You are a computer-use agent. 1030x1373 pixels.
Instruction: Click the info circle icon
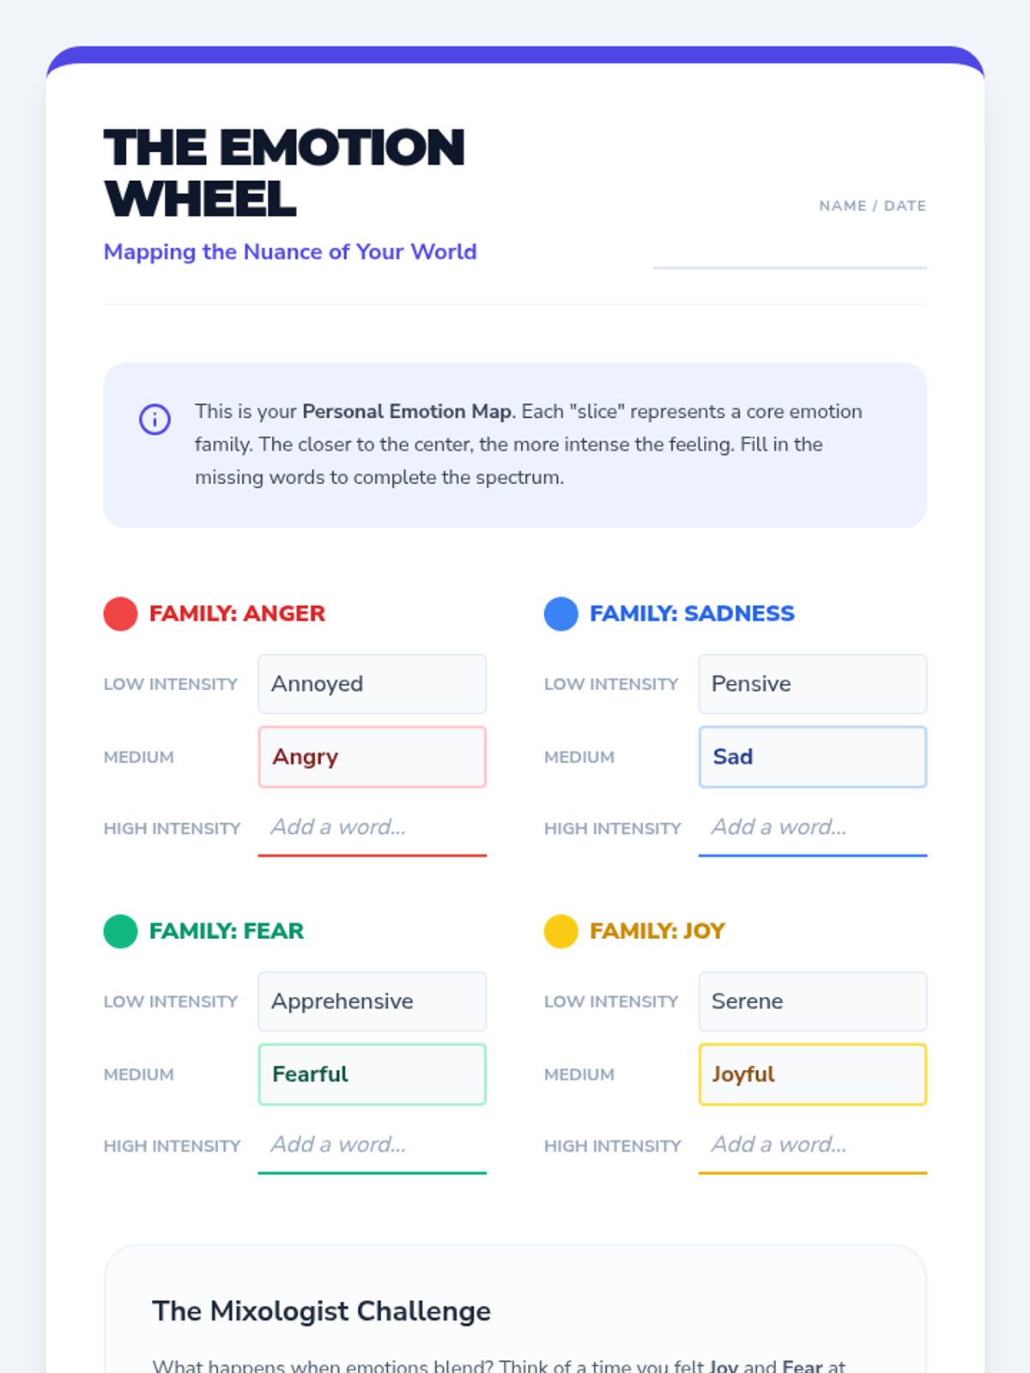point(154,420)
